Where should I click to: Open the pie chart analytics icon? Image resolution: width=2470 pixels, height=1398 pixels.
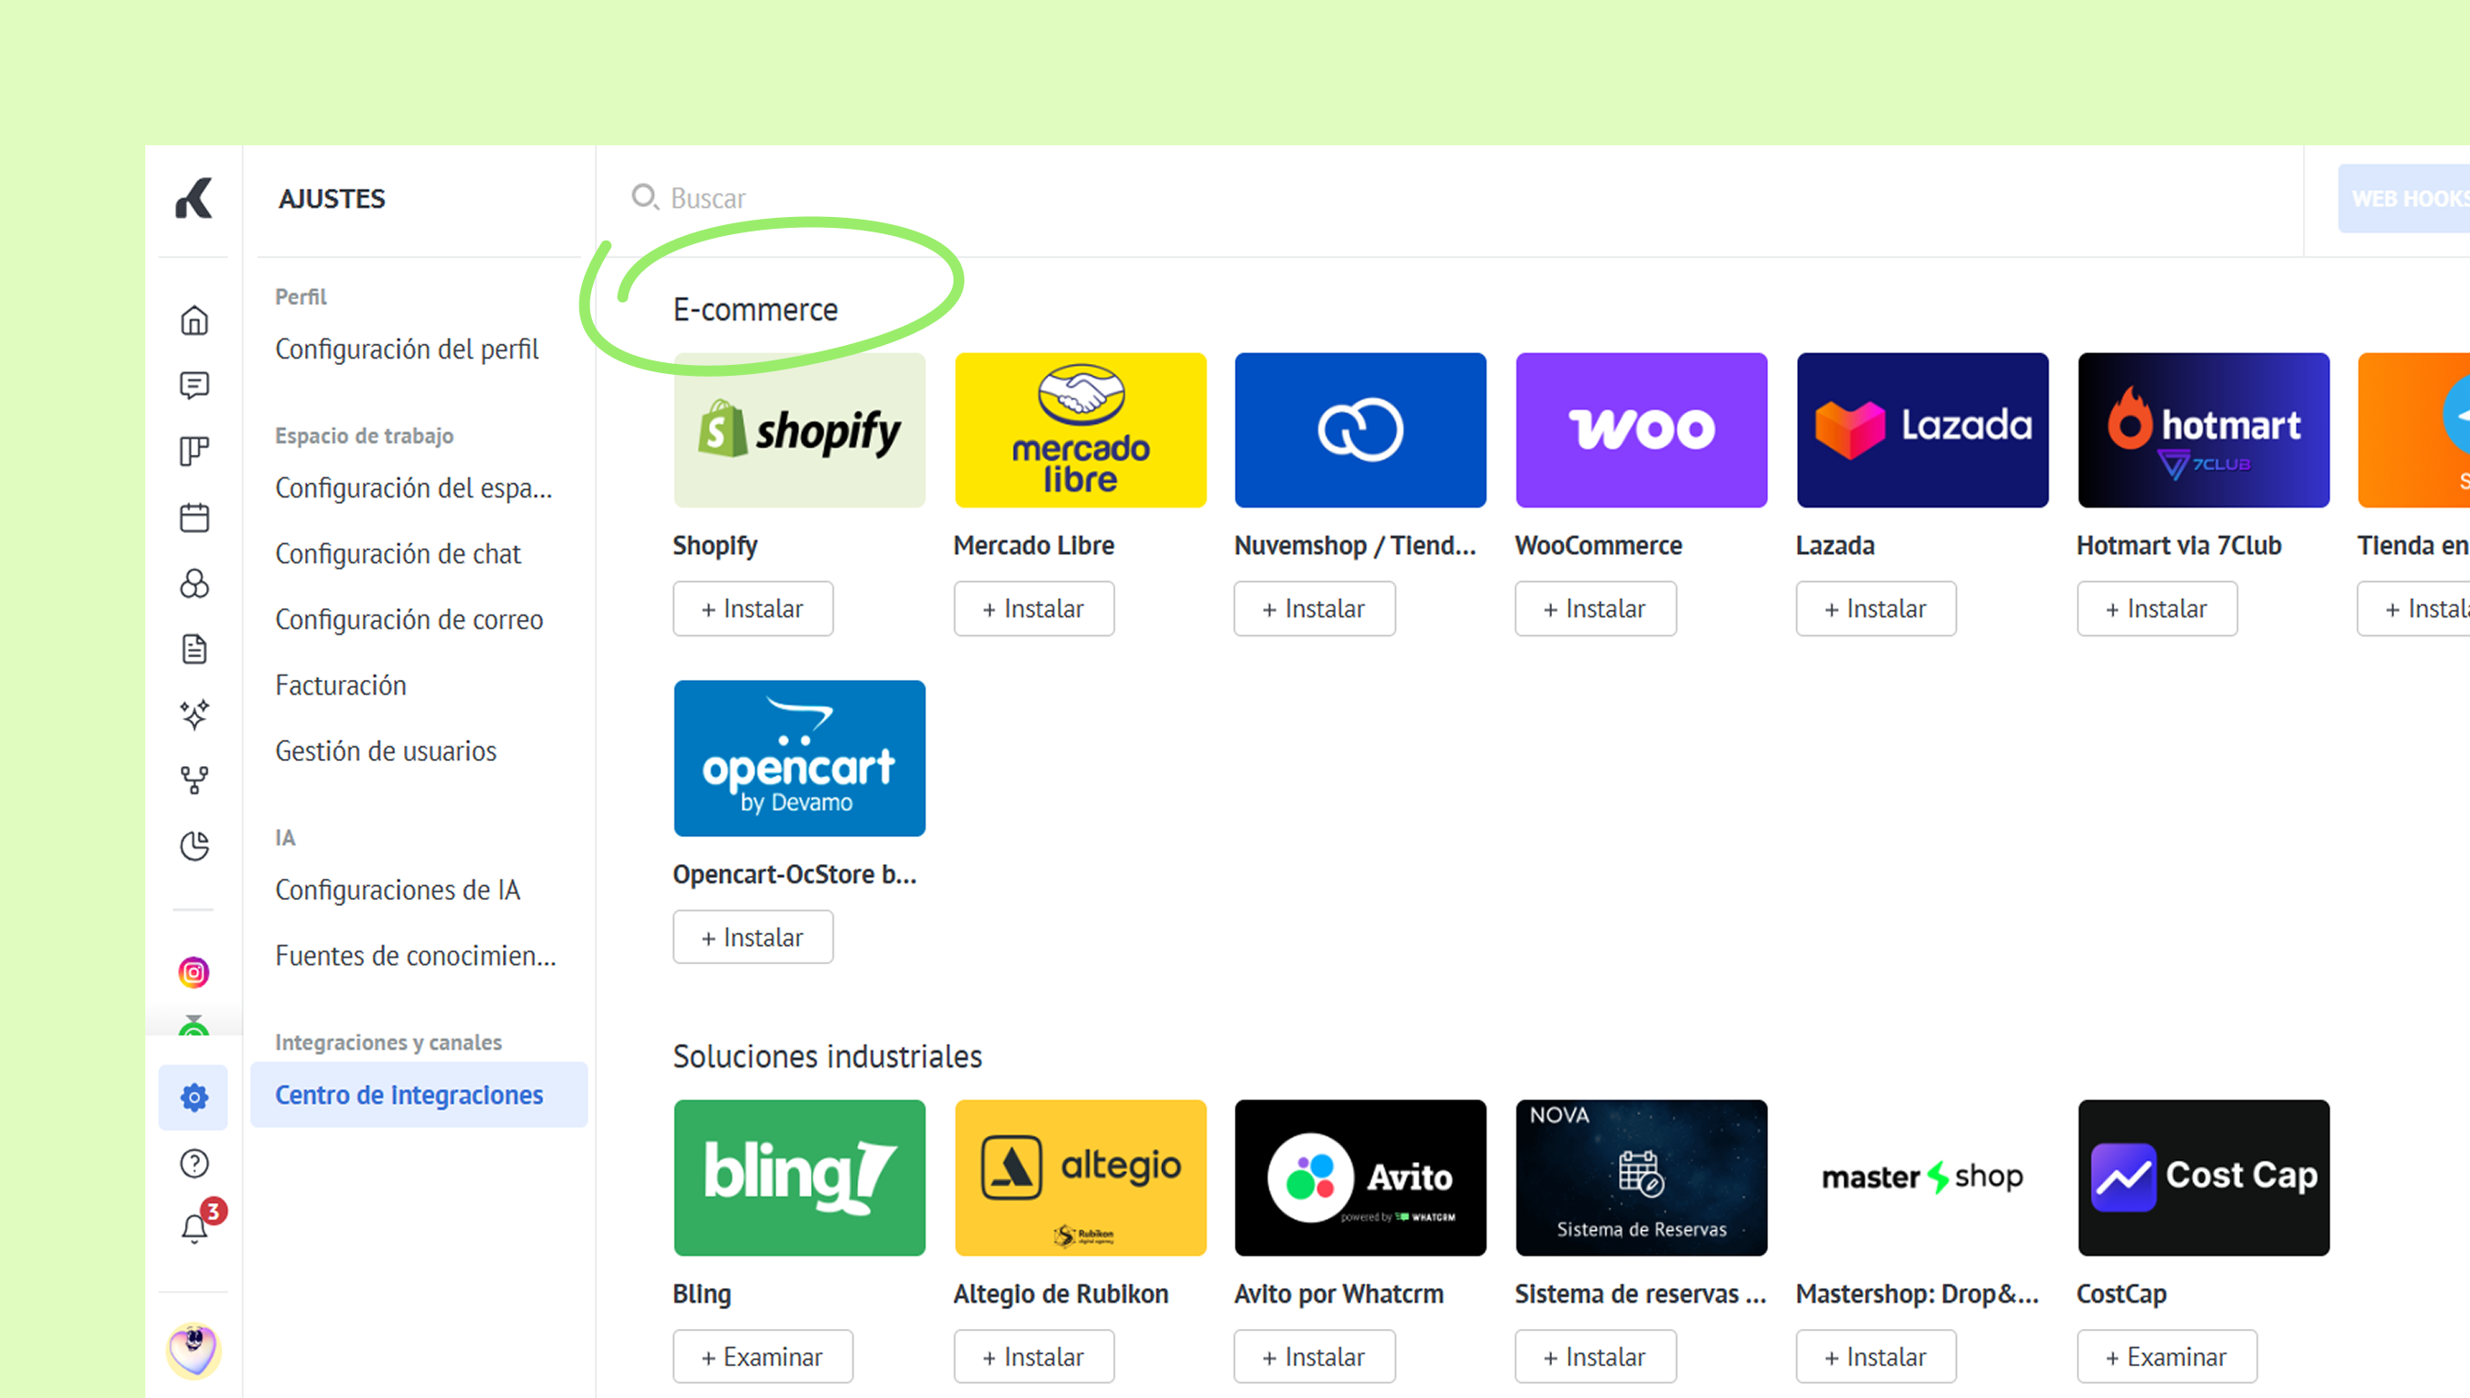[x=194, y=846]
